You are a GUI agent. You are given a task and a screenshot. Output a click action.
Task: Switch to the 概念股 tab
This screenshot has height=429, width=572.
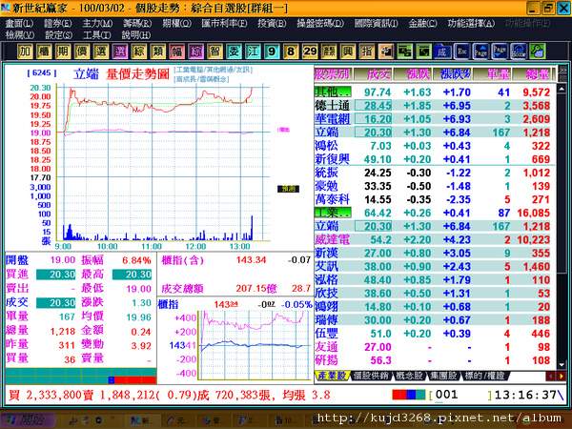tap(409, 376)
